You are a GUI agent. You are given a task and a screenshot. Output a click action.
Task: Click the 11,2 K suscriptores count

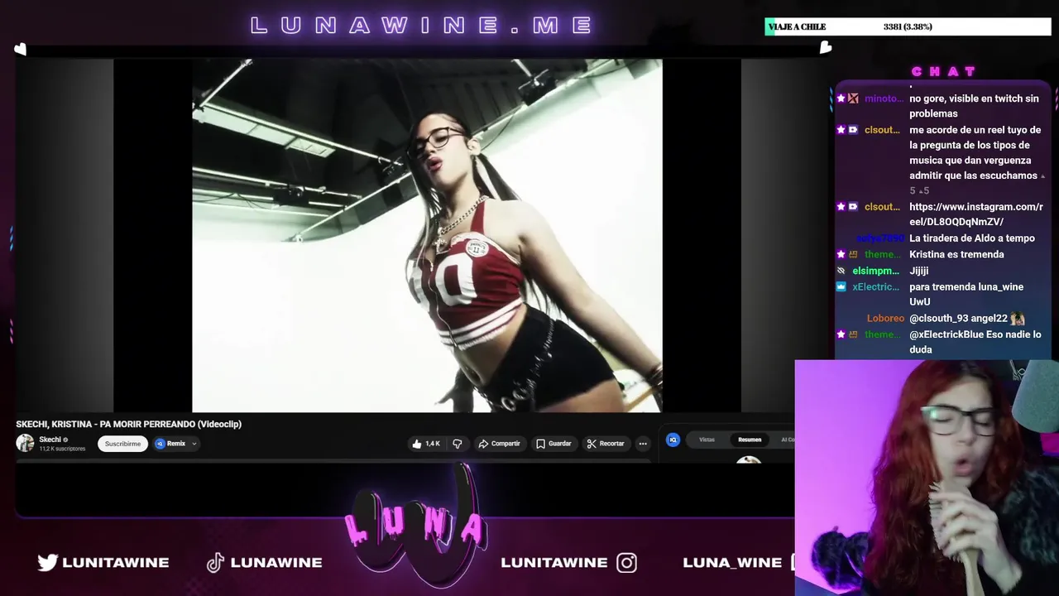pyautogui.click(x=62, y=449)
